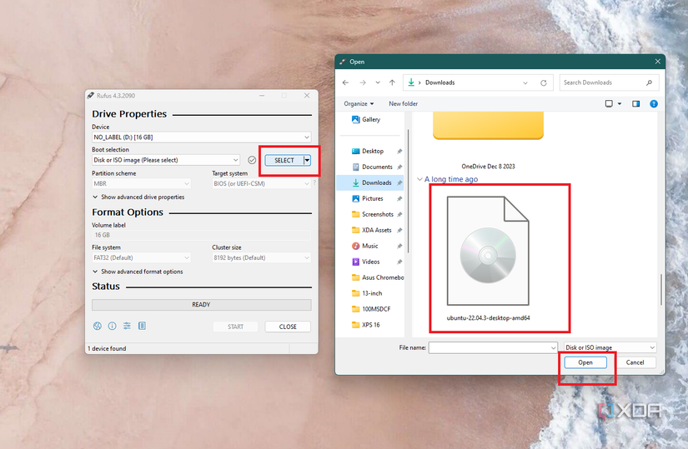
Task: Open the Device dropdown in Rufus
Action: pyautogui.click(x=202, y=137)
